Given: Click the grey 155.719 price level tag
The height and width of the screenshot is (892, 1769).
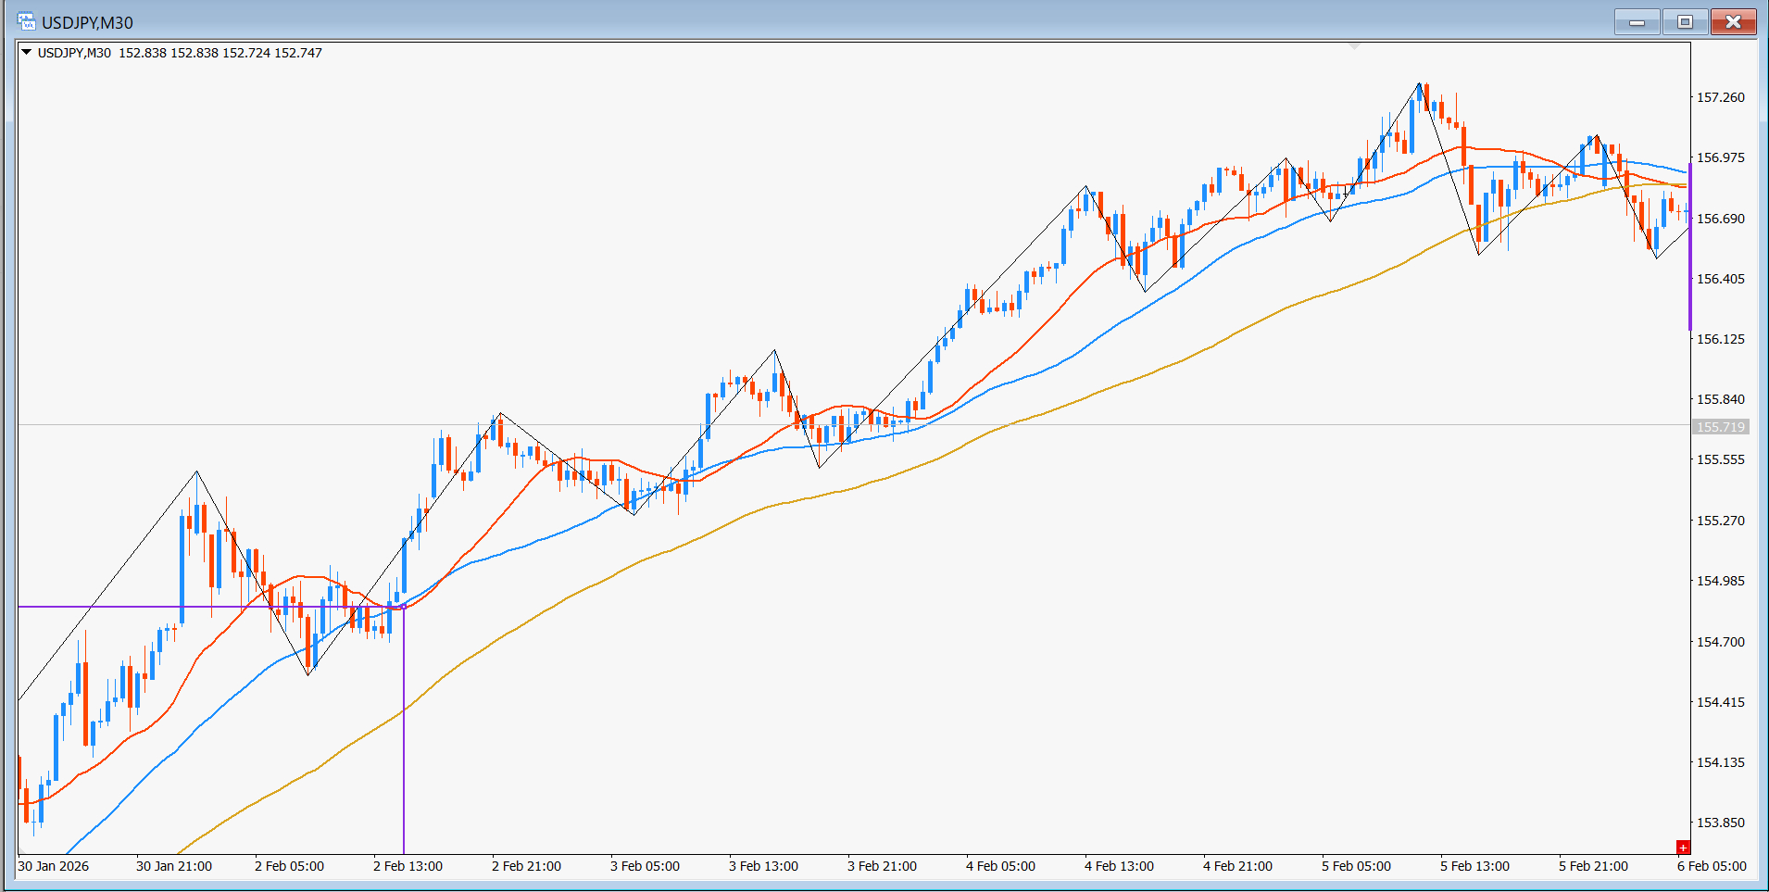Looking at the screenshot, I should tap(1720, 427).
